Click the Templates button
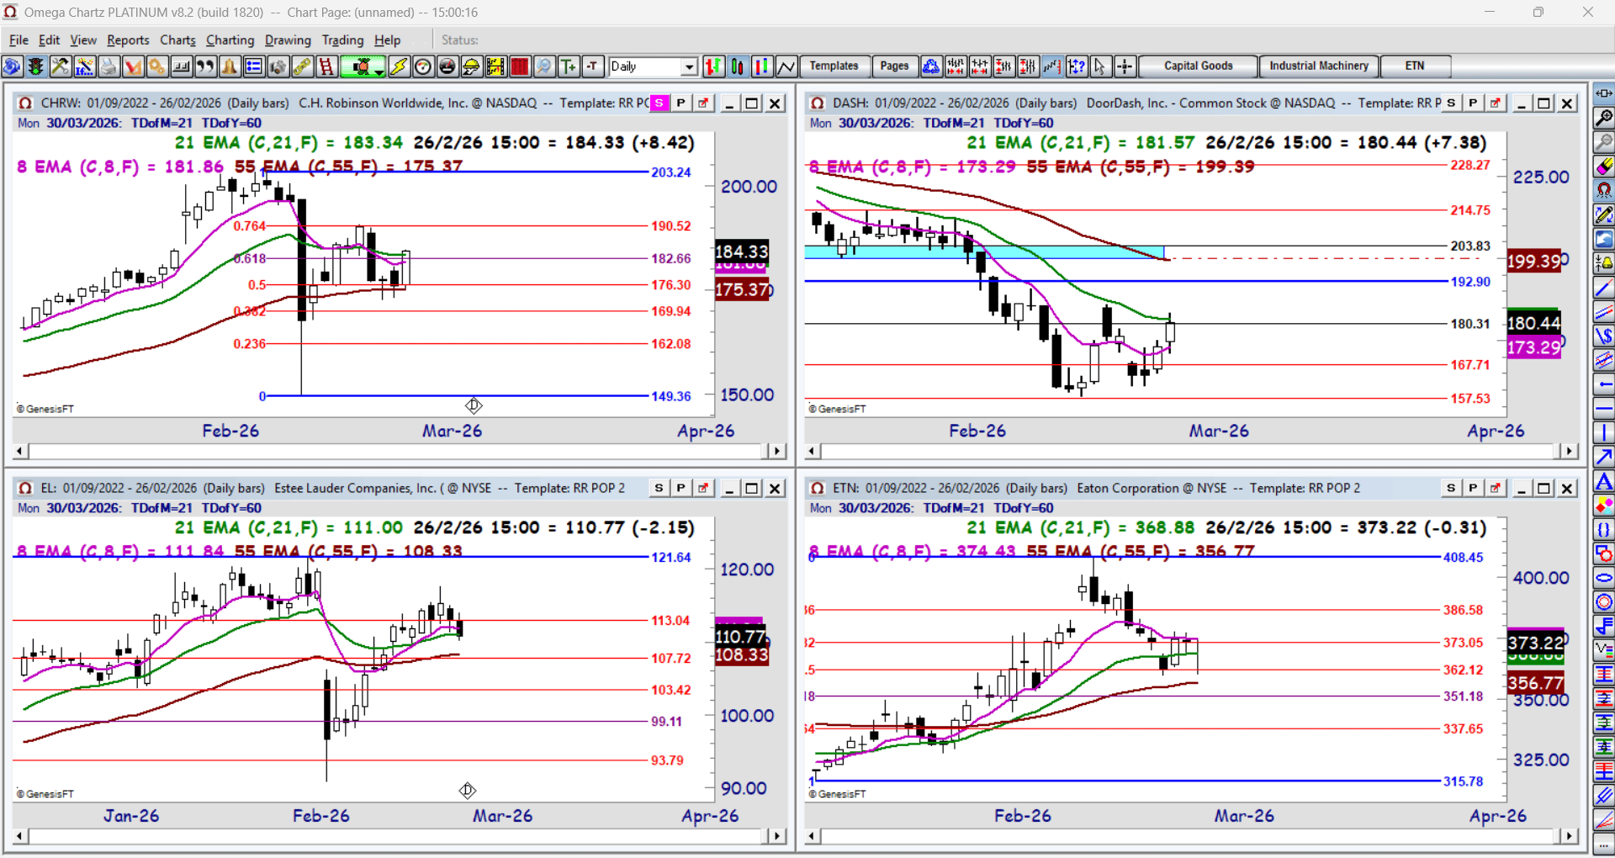This screenshot has height=858, width=1615. 834,66
